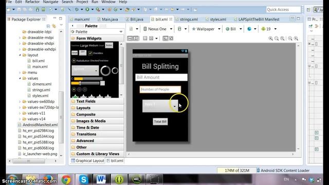Expand Custom & Library Views category
This screenshot has width=329, height=185.
(97, 154)
